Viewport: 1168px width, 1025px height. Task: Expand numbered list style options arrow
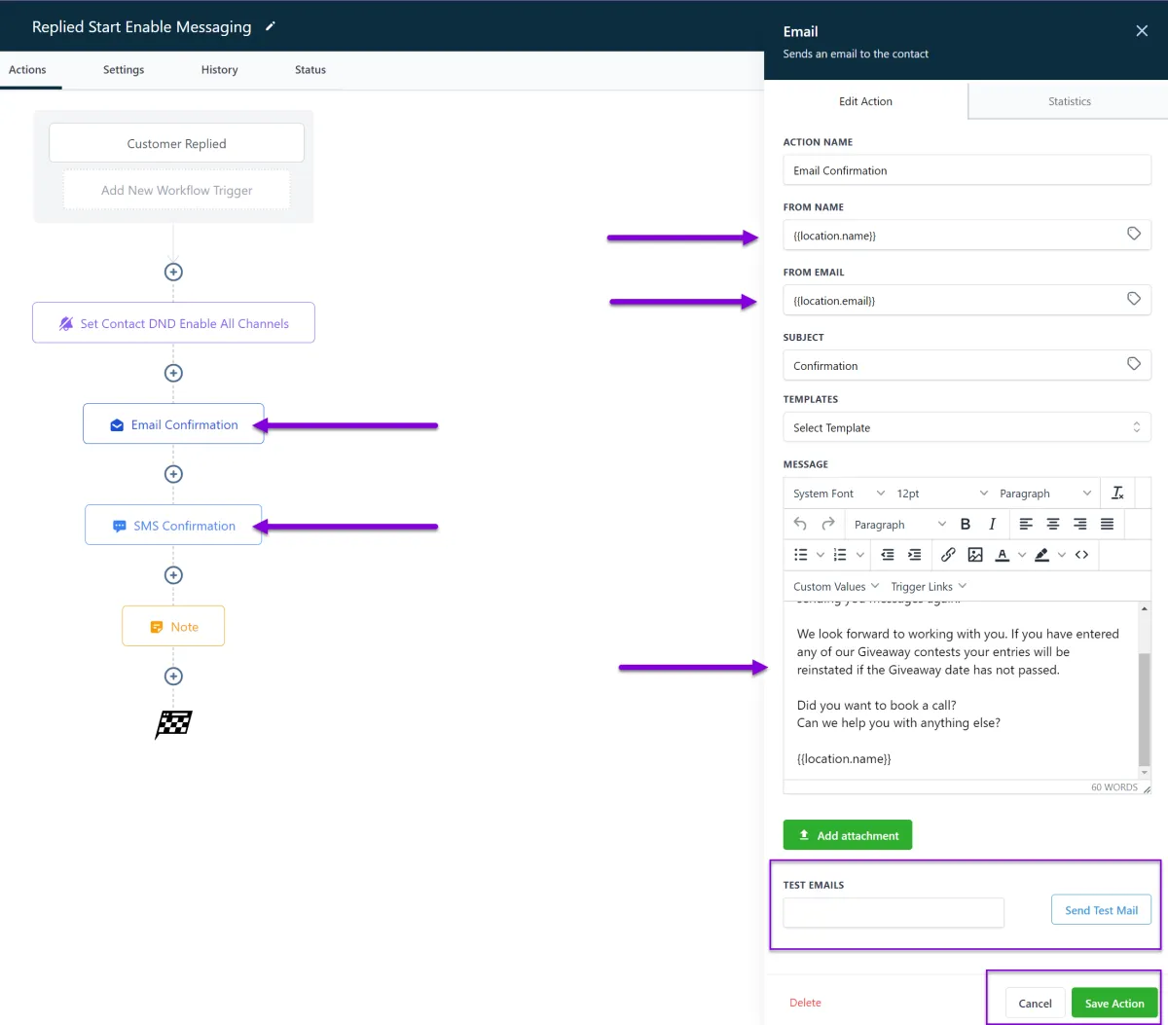click(859, 555)
